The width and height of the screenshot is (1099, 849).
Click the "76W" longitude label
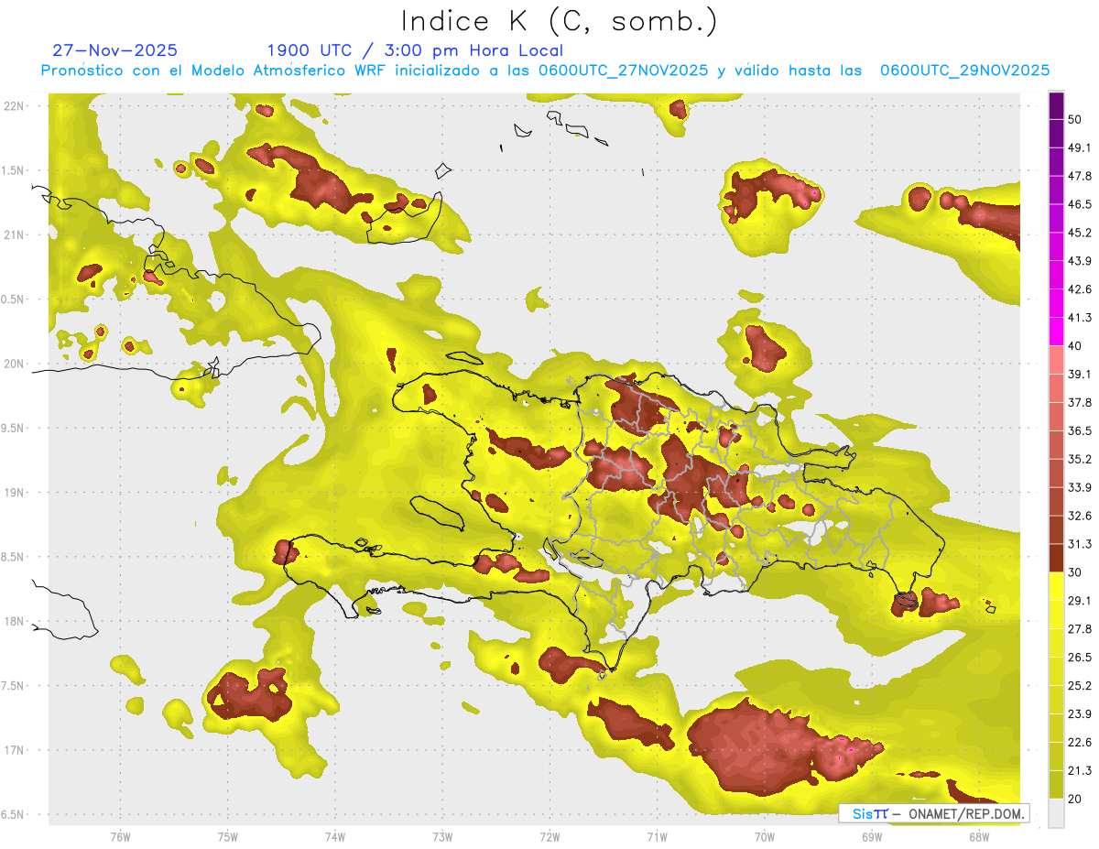coord(120,836)
